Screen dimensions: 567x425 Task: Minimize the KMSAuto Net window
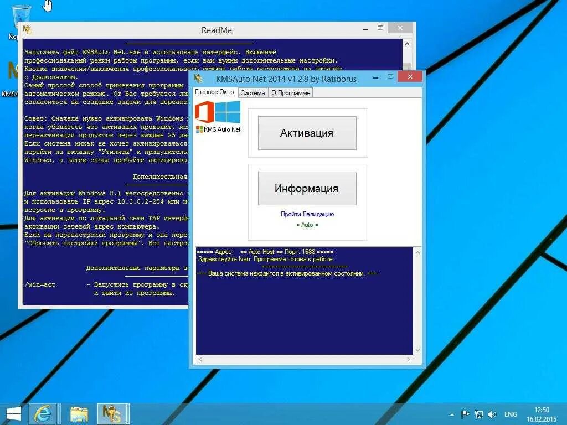376,77
